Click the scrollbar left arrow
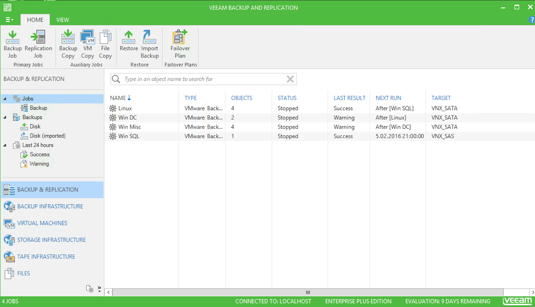Screen dimensions: 535x307 (108, 292)
